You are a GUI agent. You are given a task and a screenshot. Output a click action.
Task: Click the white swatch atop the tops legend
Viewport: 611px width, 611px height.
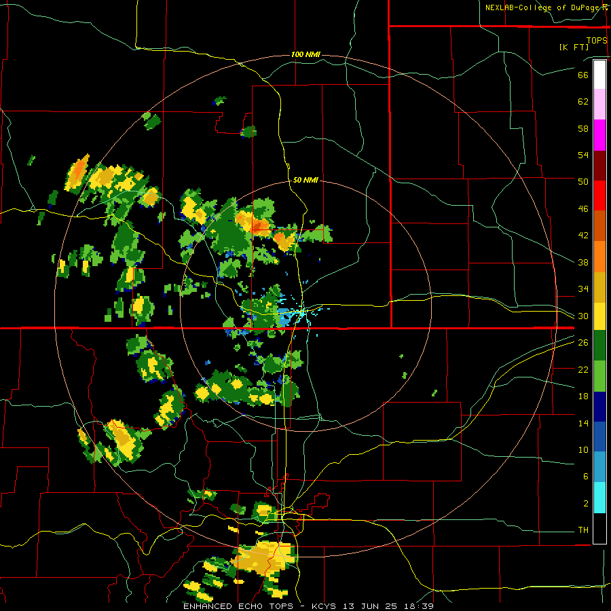coord(599,75)
